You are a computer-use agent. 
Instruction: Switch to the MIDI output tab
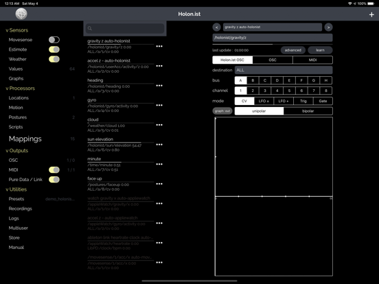[313, 60]
